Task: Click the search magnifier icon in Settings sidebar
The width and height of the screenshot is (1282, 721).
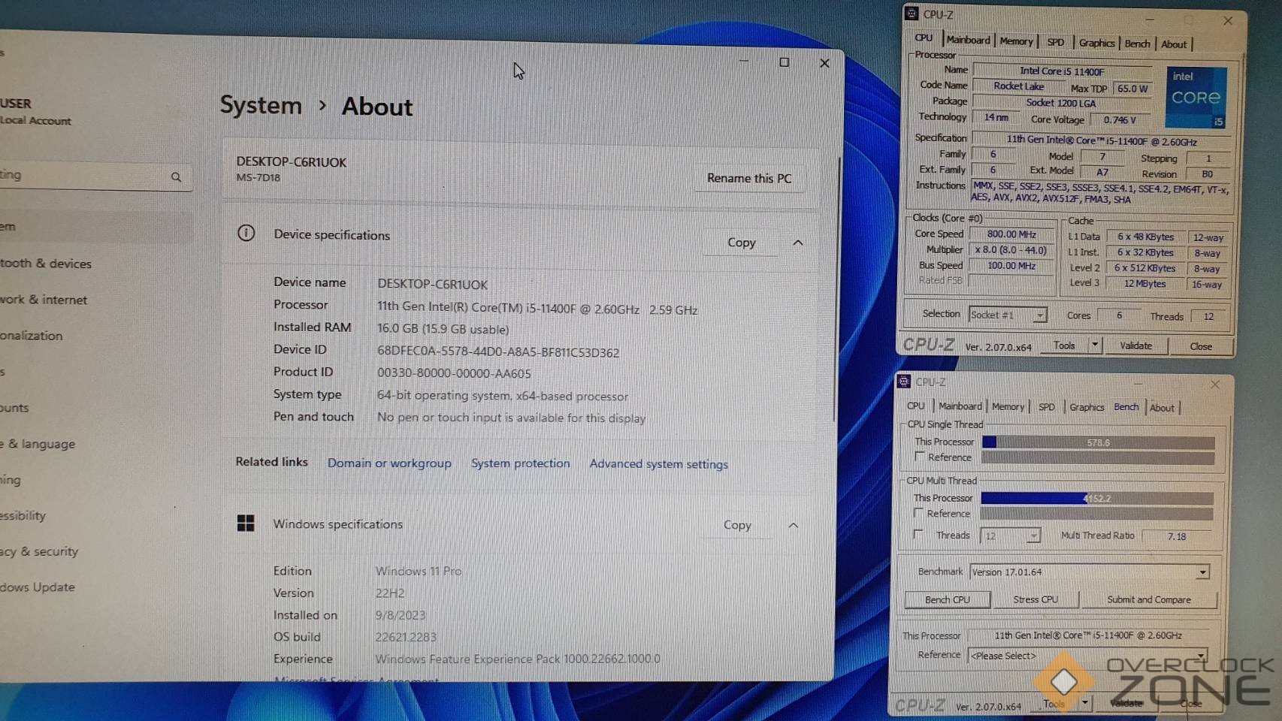Action: (176, 177)
